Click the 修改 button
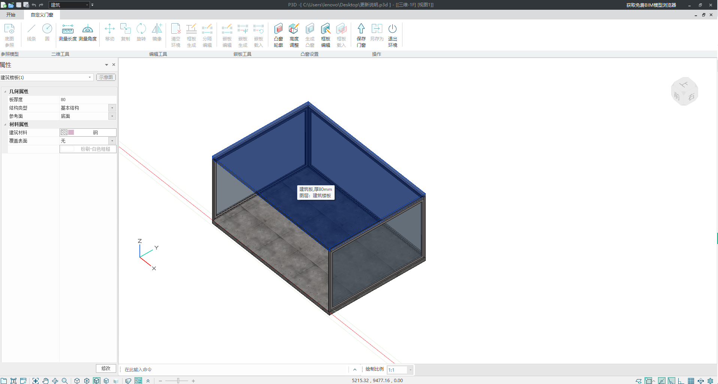Viewport: 718px width, 384px height. (x=106, y=368)
